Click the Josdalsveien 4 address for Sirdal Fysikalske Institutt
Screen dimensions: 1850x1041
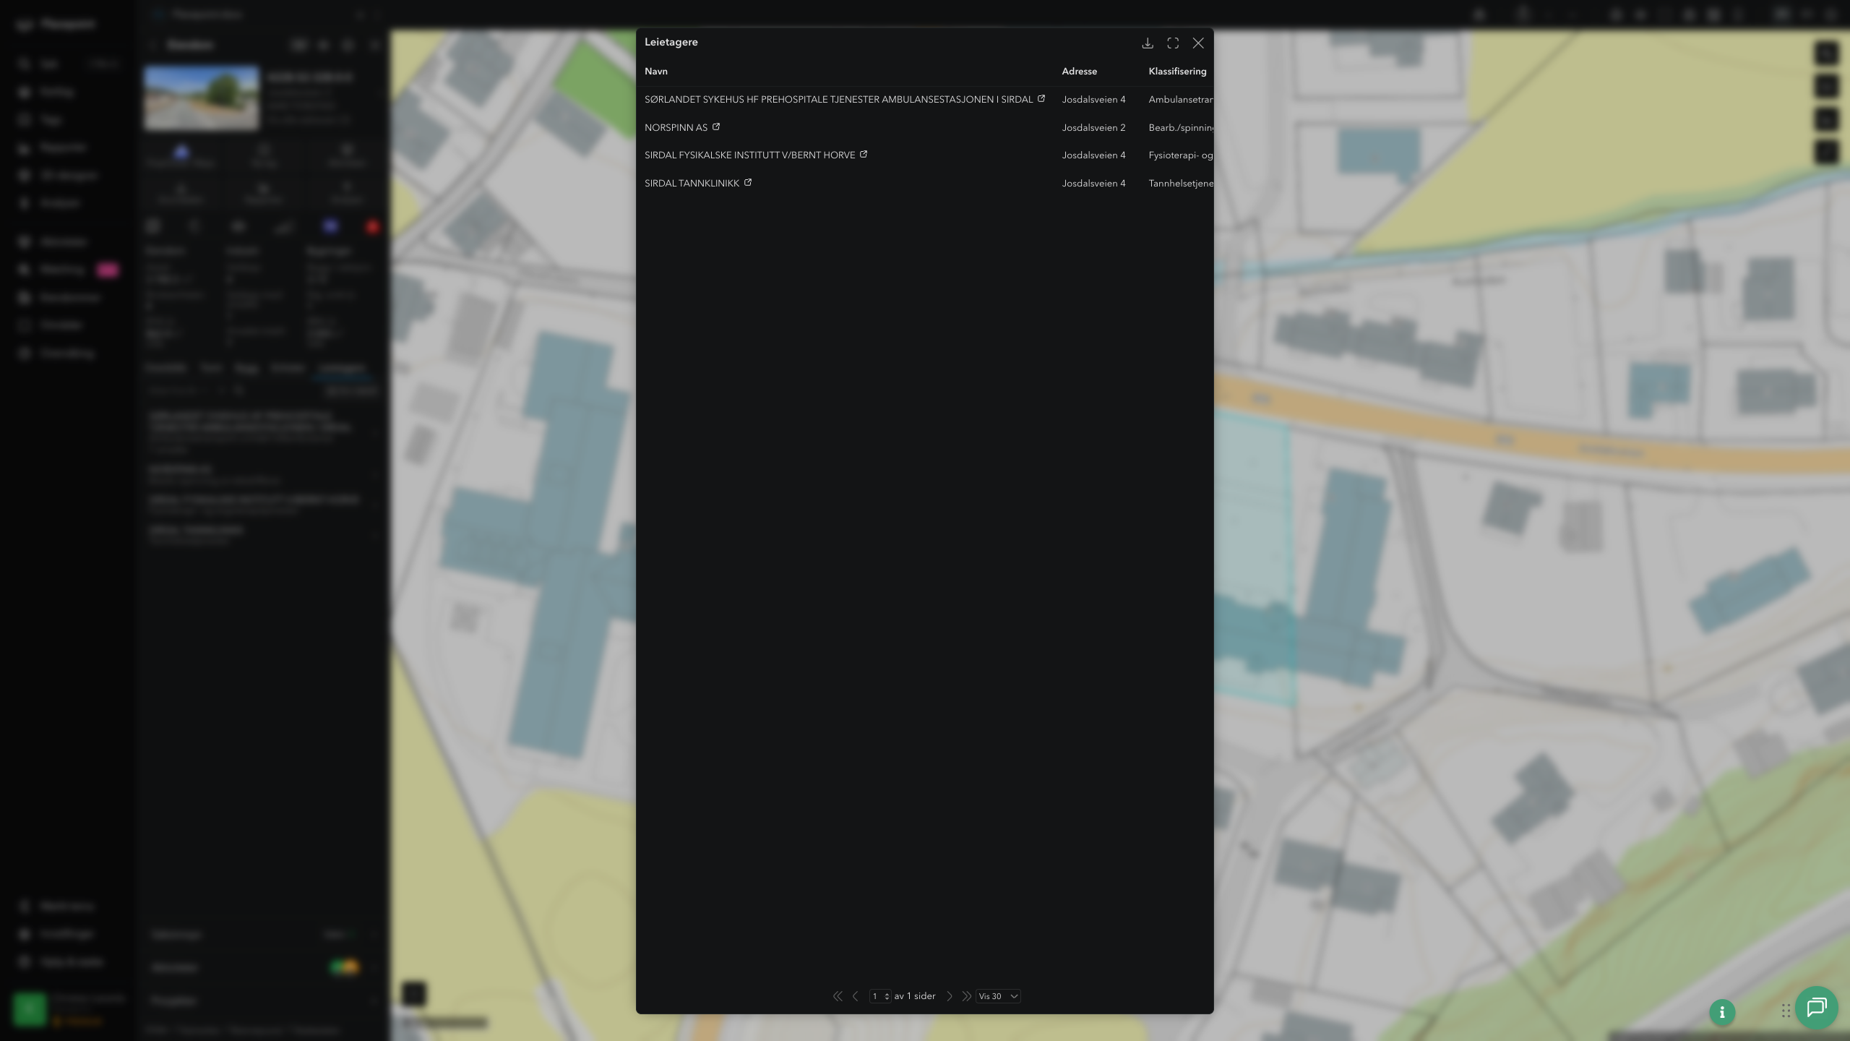click(x=1093, y=155)
